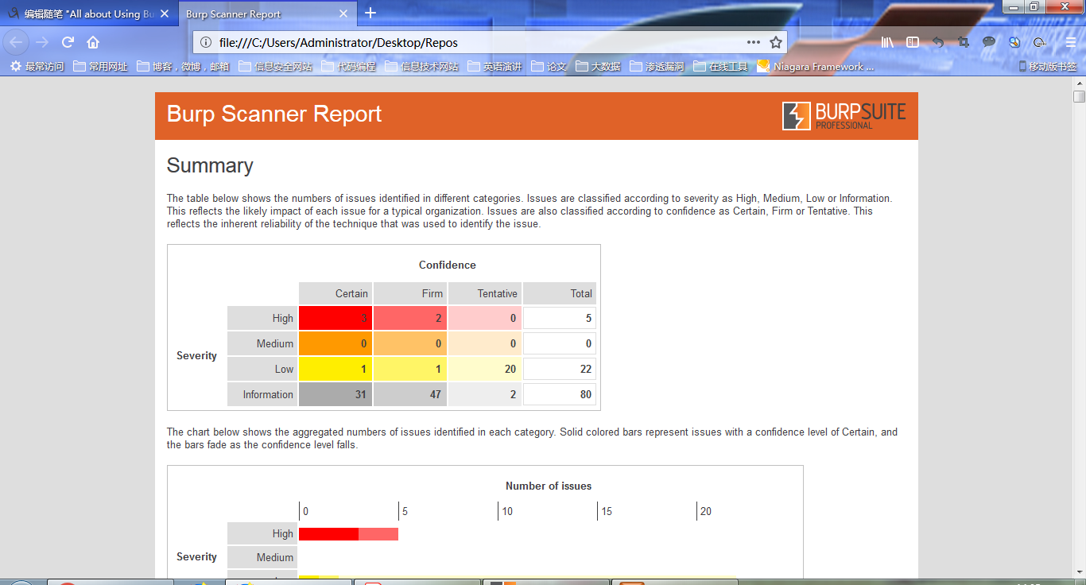Open the 信息安全网站 bookmark folder

[275, 67]
